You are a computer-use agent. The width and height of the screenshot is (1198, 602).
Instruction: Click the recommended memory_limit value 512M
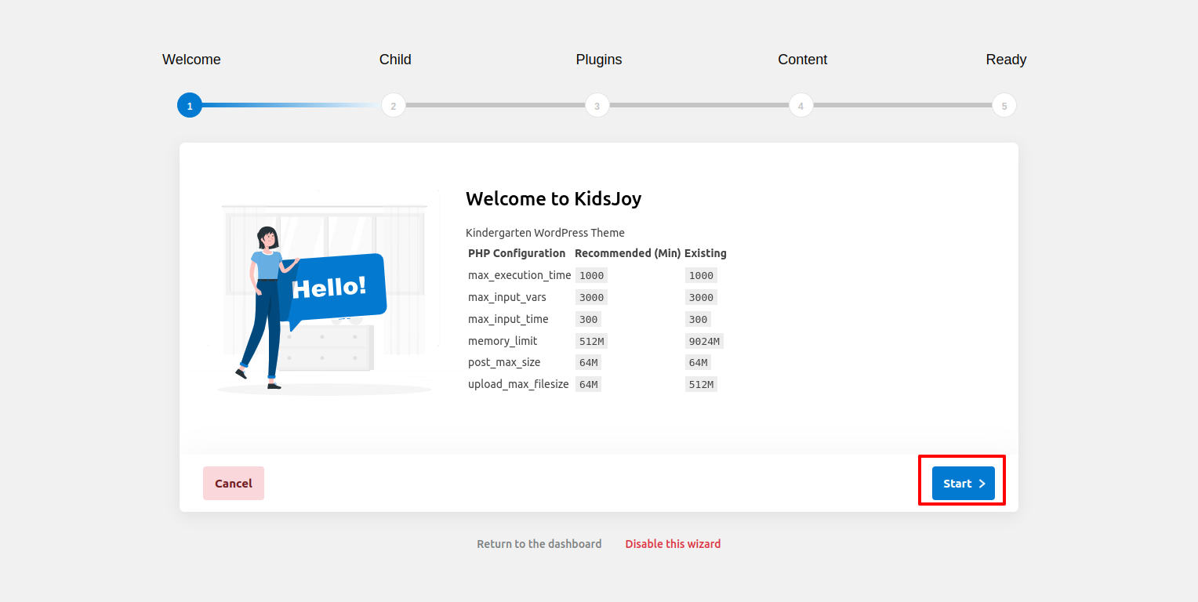[x=592, y=341]
